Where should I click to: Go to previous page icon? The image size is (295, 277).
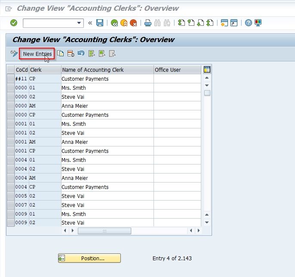click(191, 23)
